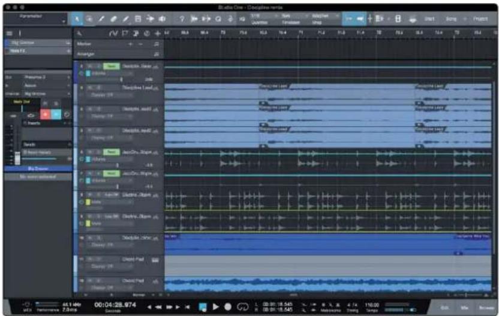Select Big Groove in the inspector list

(38, 42)
